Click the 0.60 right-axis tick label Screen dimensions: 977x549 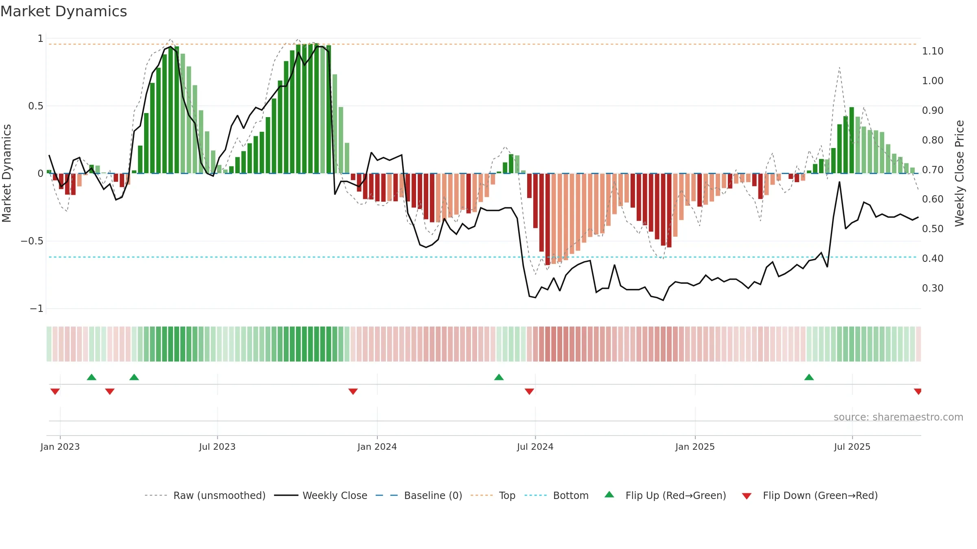(933, 199)
